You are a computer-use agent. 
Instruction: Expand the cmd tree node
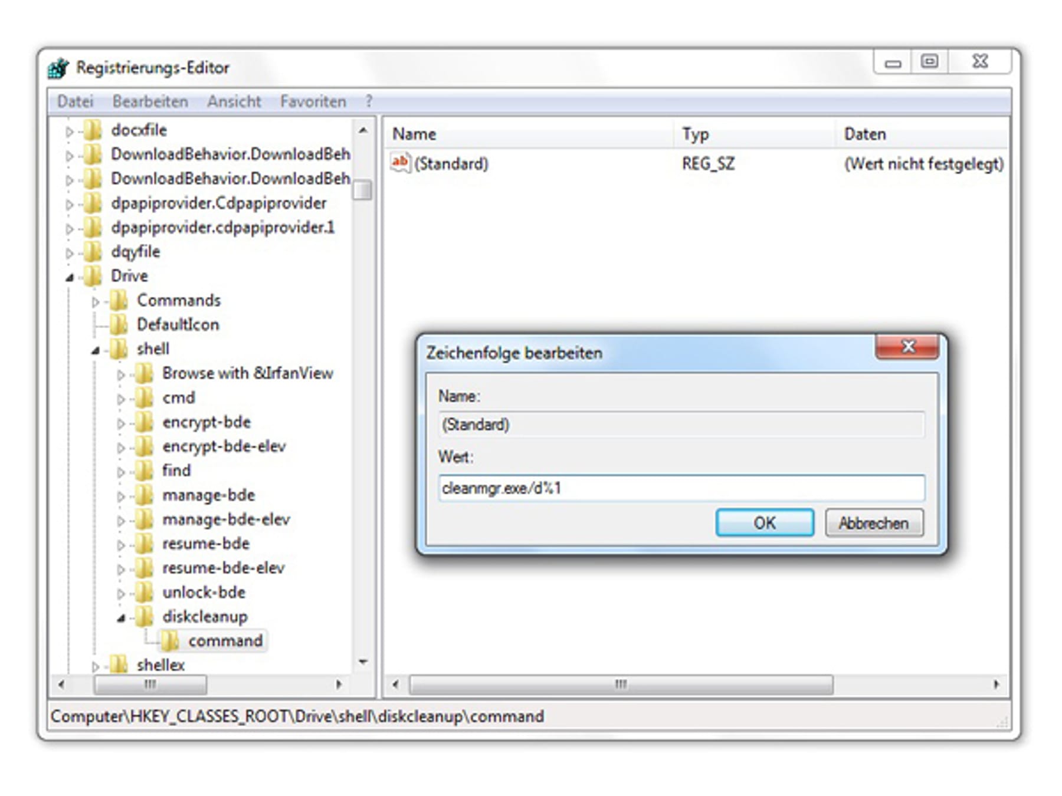coord(121,399)
